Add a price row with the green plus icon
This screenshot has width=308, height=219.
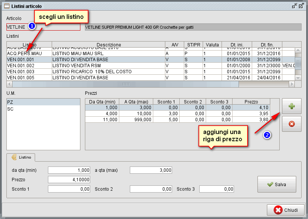[291, 106]
